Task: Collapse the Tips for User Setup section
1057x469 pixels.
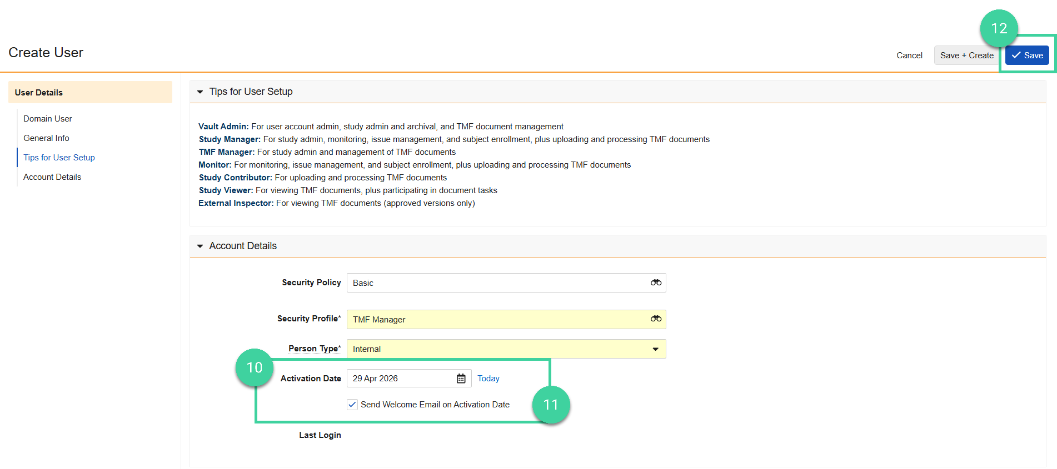Action: click(200, 92)
